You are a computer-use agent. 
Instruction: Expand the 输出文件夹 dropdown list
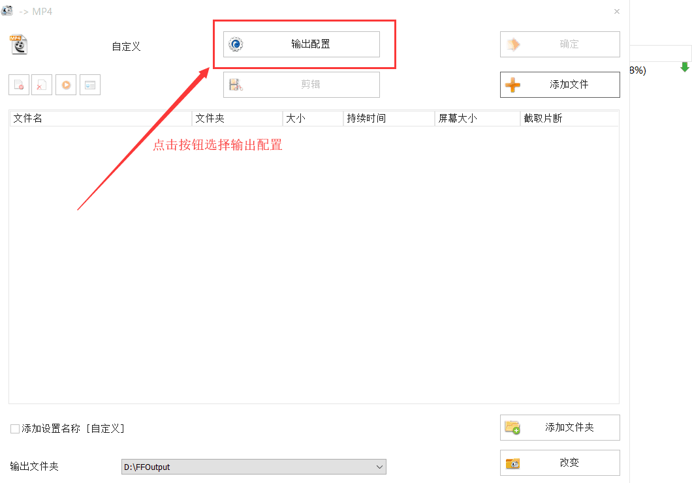pos(379,467)
